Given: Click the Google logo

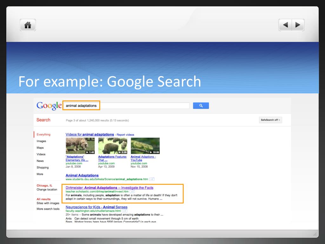Looking at the screenshot, I should point(49,106).
